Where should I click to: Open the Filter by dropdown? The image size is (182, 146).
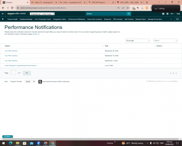[166, 41]
